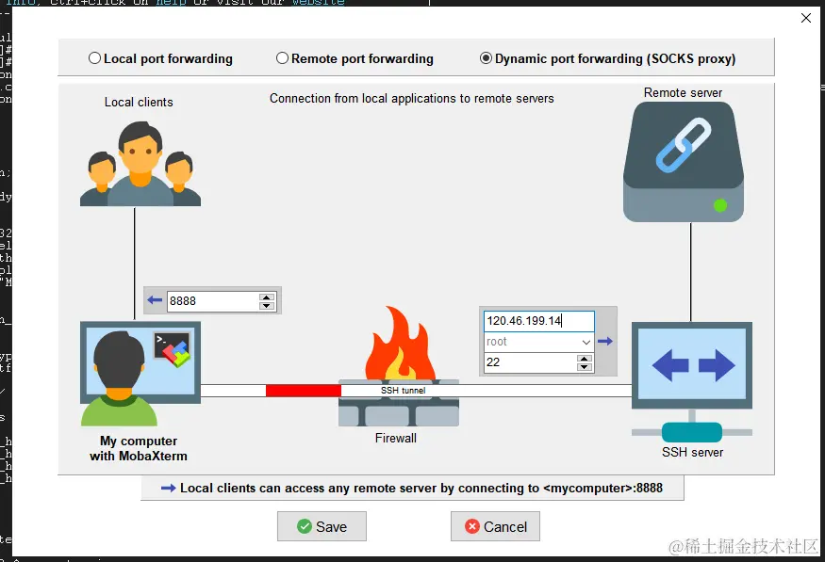
Task: Select Local port forwarding option
Action: tap(160, 58)
